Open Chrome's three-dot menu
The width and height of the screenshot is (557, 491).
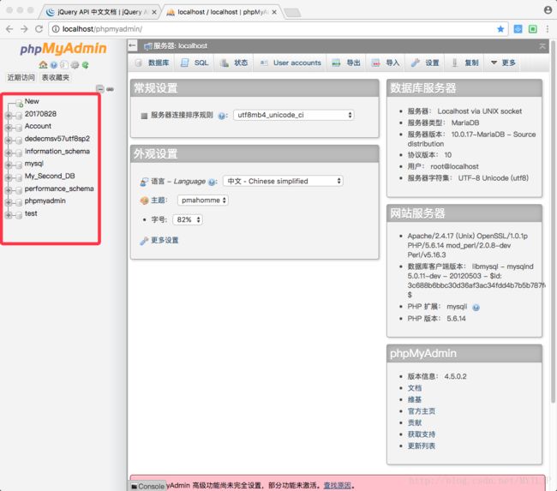(x=548, y=29)
